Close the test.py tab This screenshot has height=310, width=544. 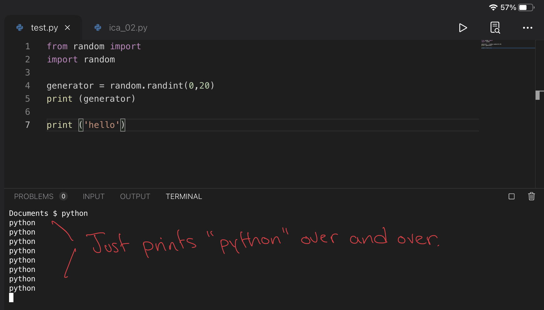(x=68, y=27)
